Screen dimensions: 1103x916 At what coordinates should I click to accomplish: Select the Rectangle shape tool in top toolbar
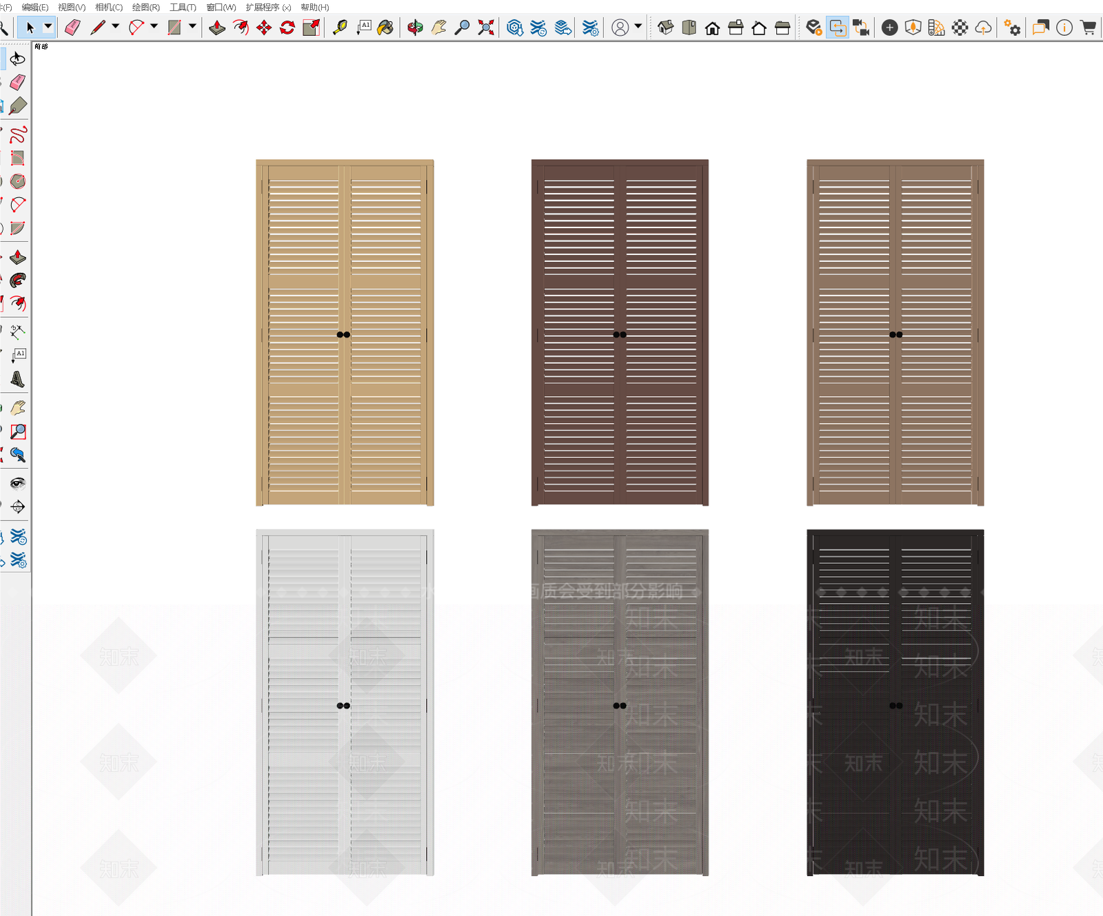(x=175, y=28)
